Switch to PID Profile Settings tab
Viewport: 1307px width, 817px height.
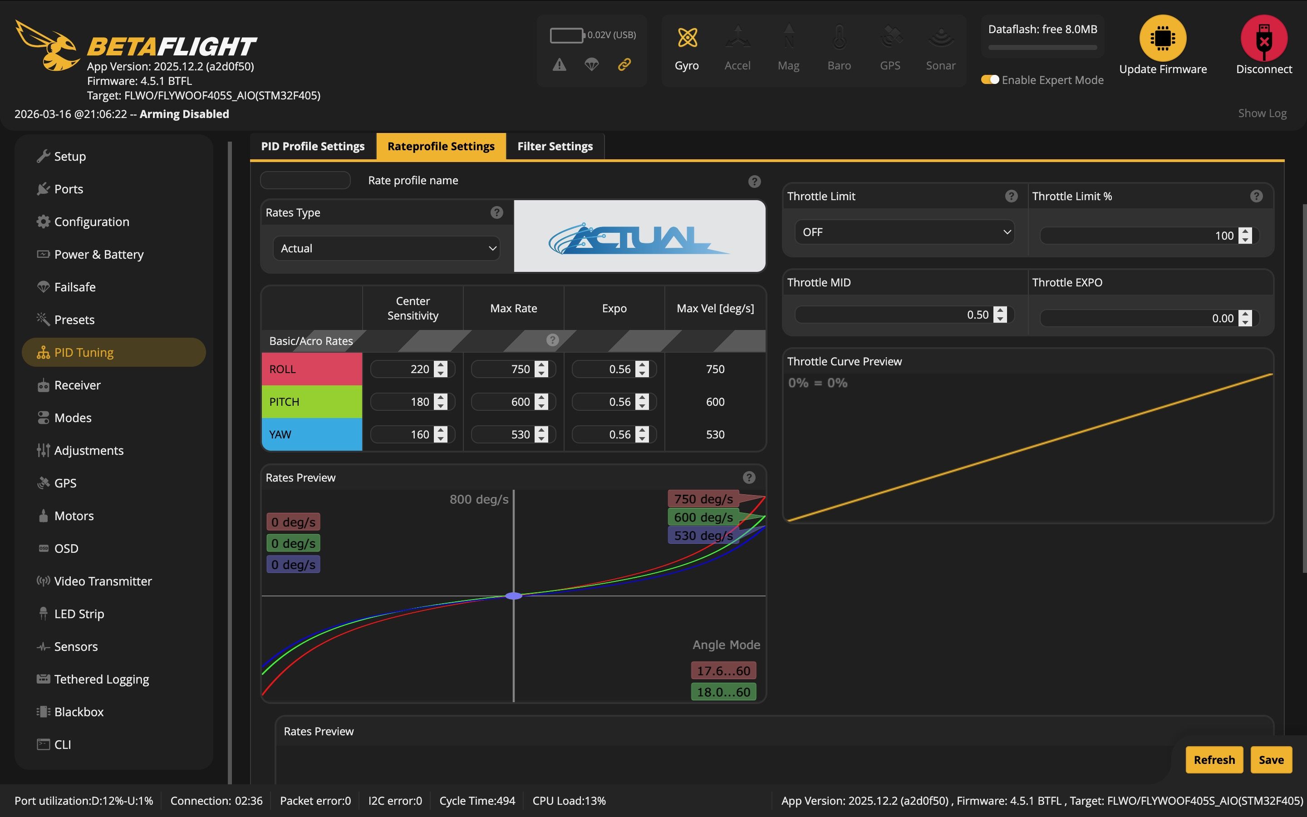click(x=313, y=147)
